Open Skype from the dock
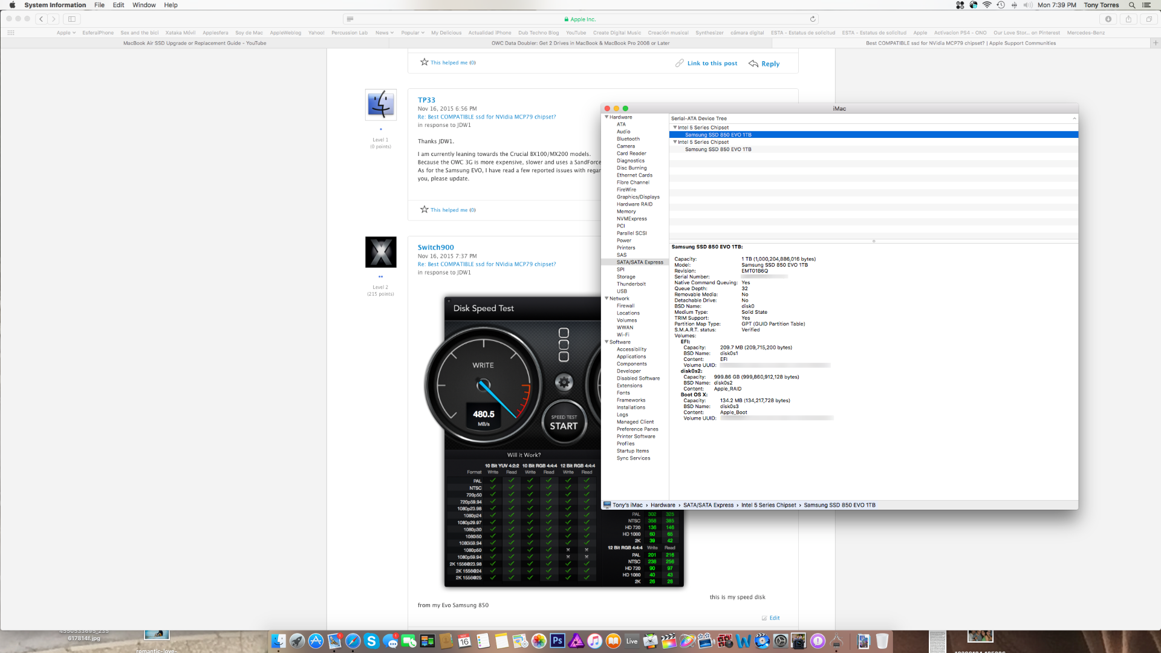This screenshot has height=653, width=1161. click(371, 641)
